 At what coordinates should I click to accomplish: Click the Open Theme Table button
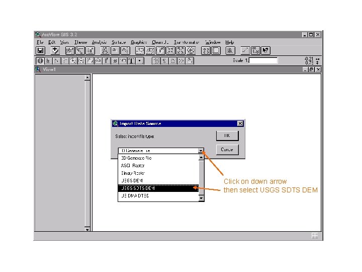[x=90, y=50]
